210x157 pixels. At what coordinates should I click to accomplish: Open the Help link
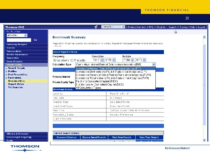click(x=192, y=27)
